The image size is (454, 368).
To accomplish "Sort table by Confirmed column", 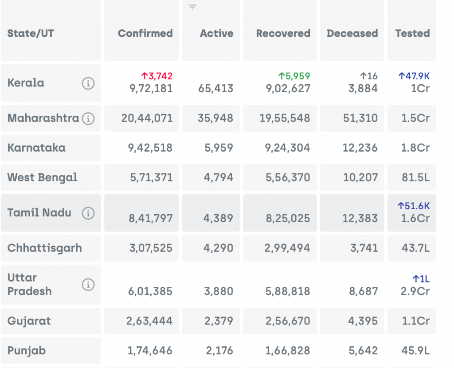I will coord(145,33).
